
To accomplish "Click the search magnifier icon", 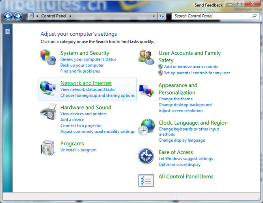I will 254,16.
